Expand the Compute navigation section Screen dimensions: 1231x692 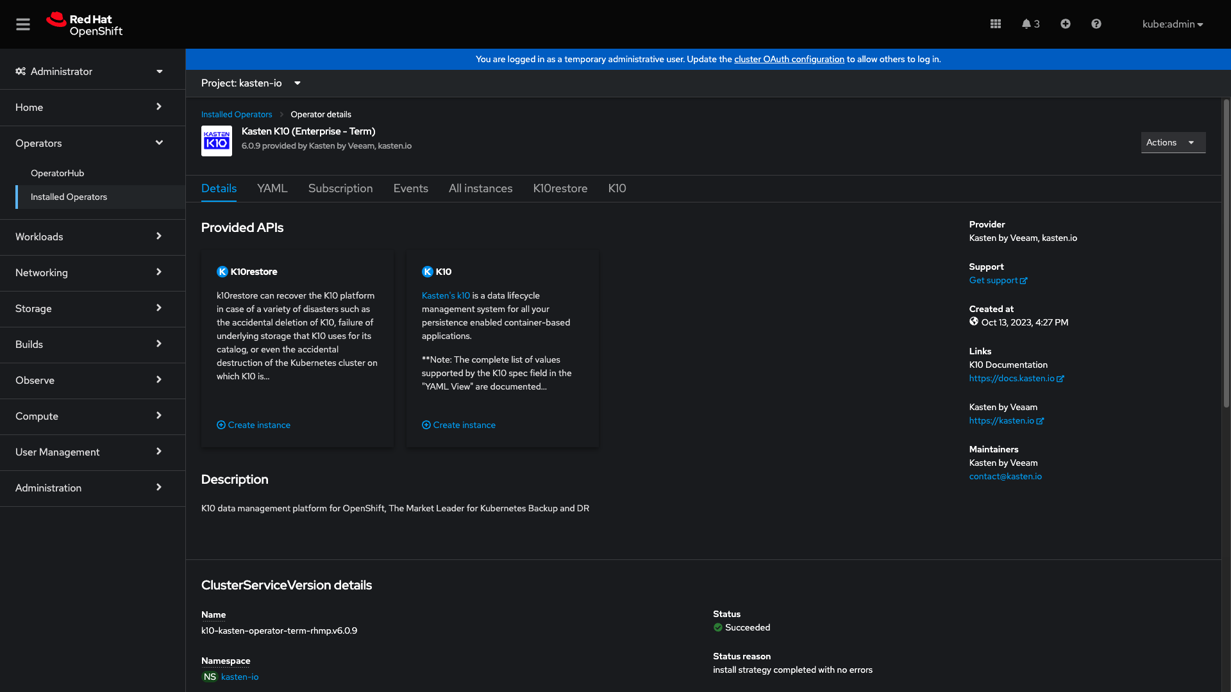tap(92, 416)
